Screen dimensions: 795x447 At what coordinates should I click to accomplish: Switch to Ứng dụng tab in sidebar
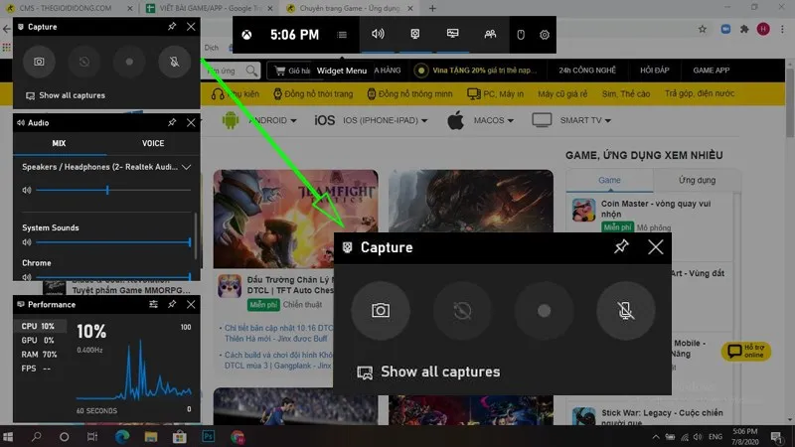[697, 180]
